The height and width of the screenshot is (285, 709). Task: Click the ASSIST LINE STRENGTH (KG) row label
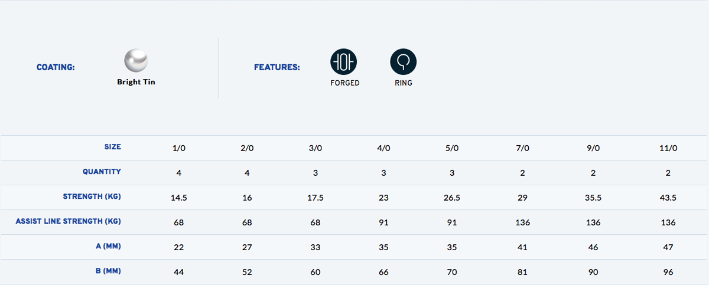[x=69, y=221]
